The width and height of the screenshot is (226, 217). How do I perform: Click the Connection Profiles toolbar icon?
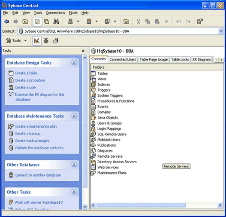pyautogui.click(x=107, y=21)
